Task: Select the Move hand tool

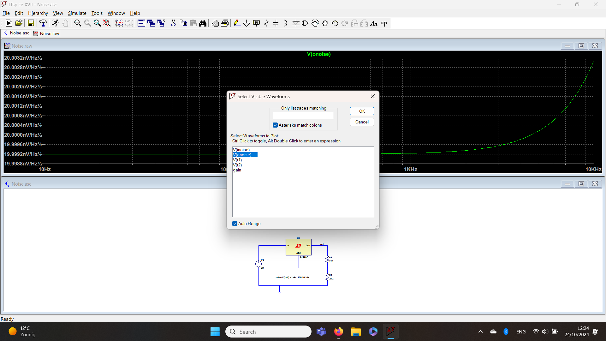Action: pyautogui.click(x=315, y=23)
